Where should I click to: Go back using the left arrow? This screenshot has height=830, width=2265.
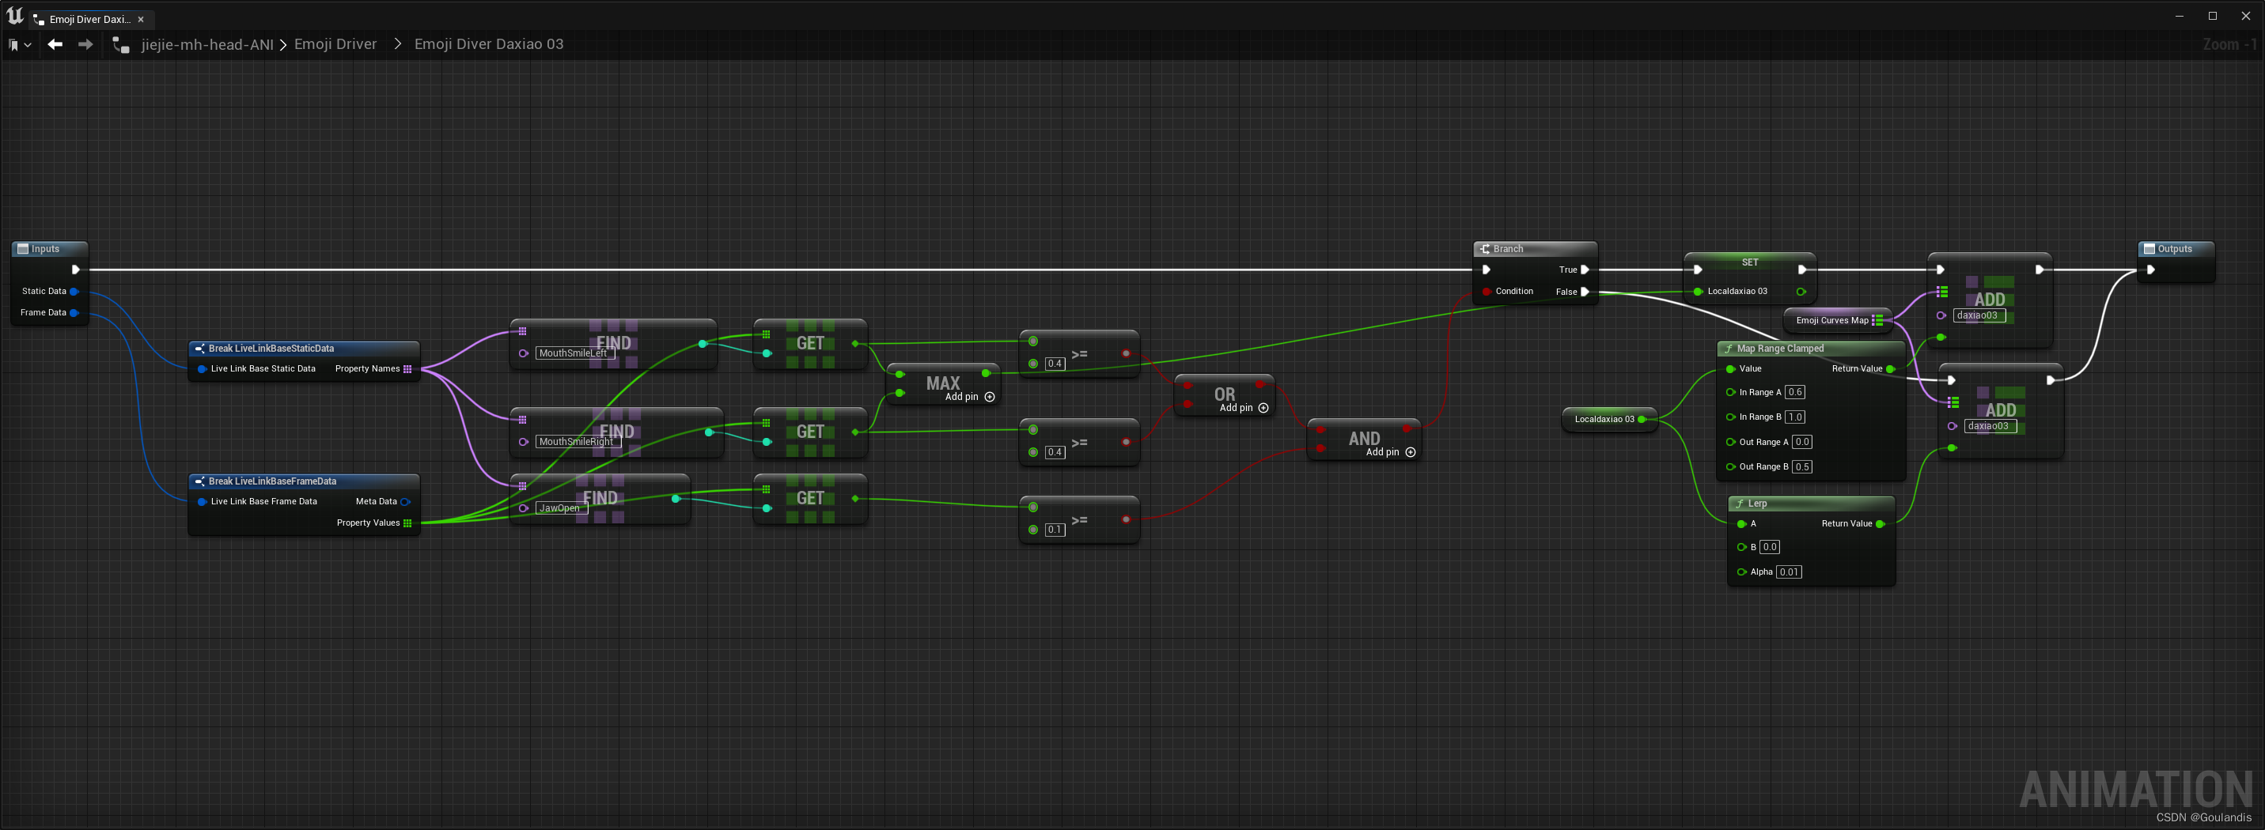click(55, 44)
